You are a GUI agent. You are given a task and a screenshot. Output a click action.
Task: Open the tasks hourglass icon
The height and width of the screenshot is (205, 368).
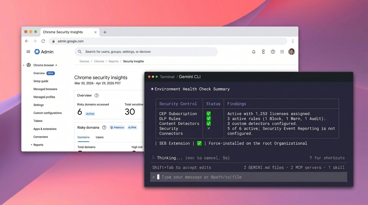(263, 52)
